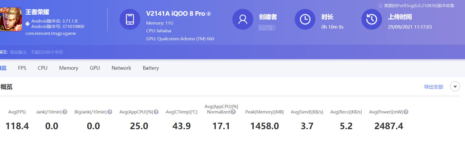Switch to the Network tab
Image resolution: width=465 pixels, height=148 pixels.
point(121,68)
